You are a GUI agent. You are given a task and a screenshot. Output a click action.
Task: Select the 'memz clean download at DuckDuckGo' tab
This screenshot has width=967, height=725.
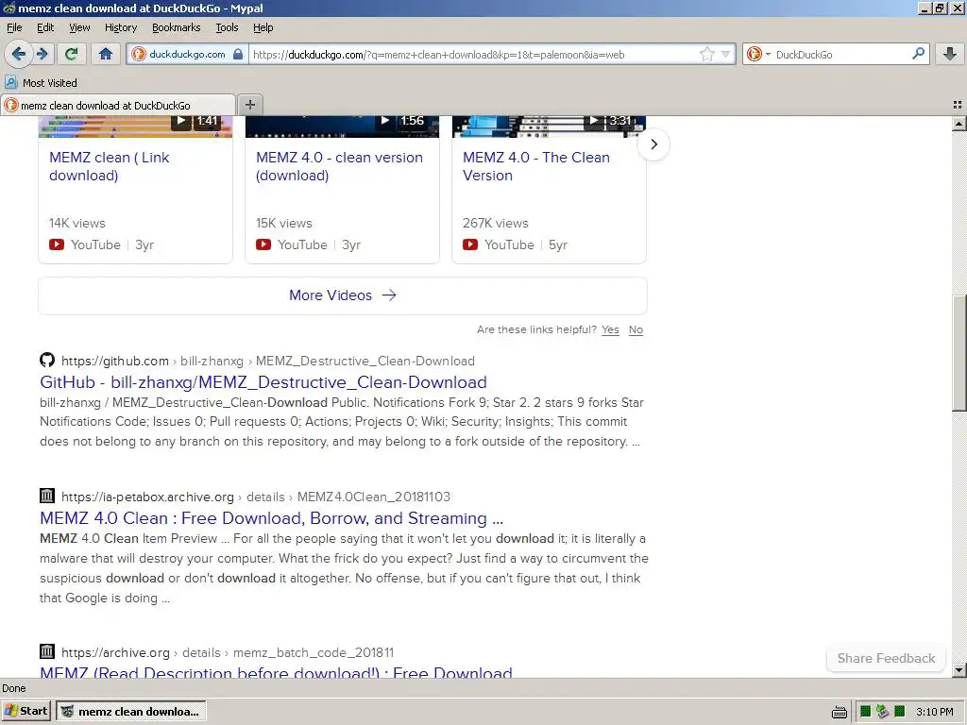(x=117, y=106)
